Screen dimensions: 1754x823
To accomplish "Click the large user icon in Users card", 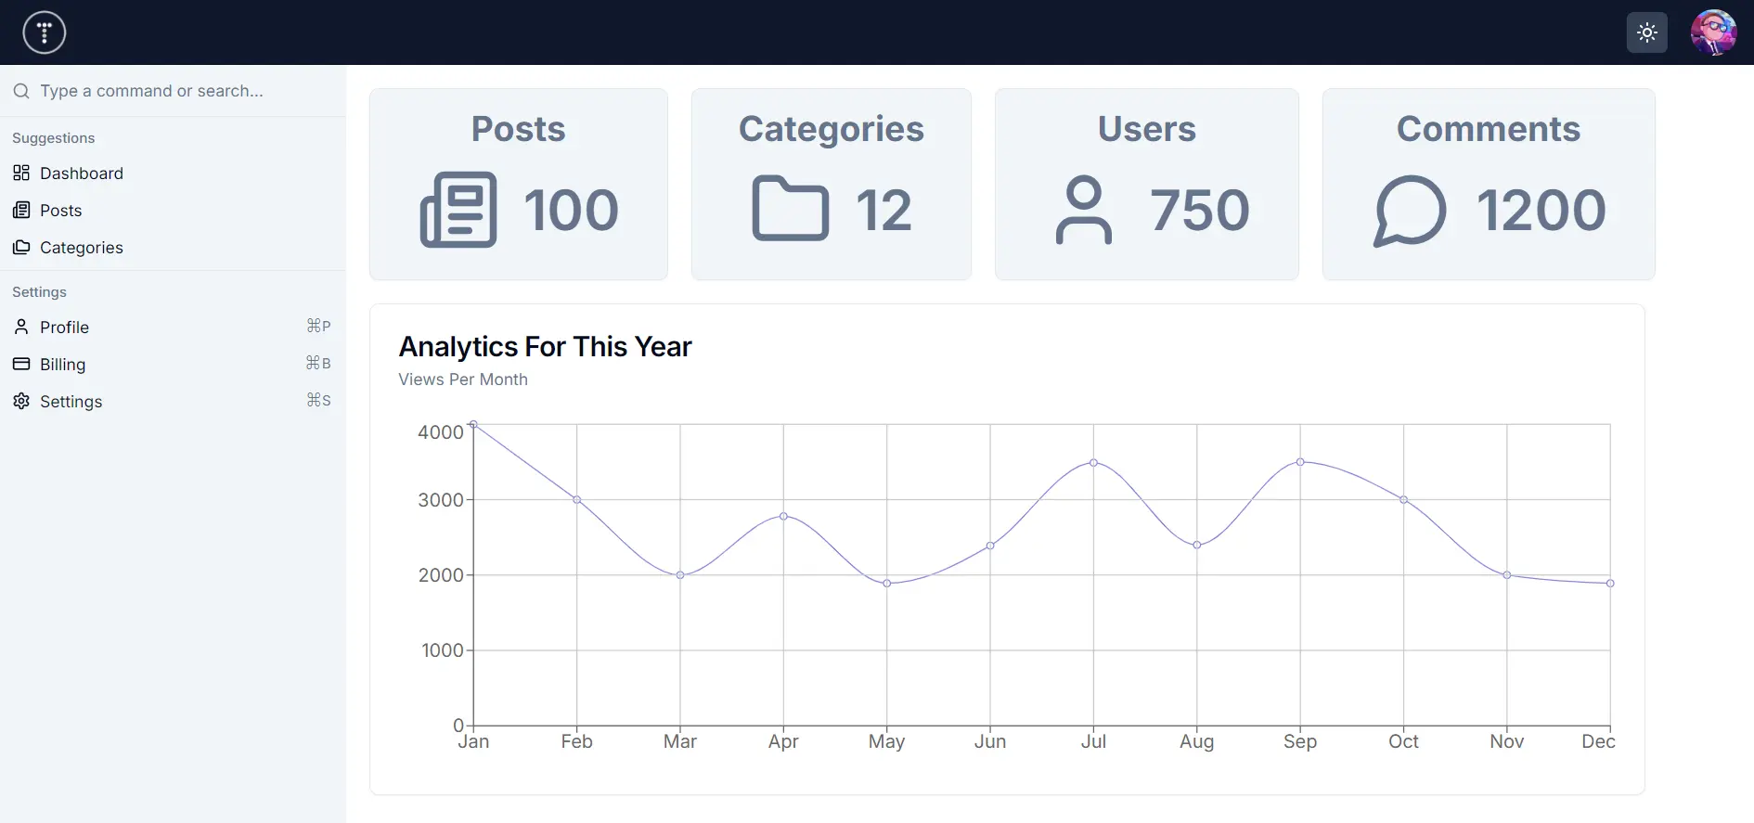I will pos(1084,210).
